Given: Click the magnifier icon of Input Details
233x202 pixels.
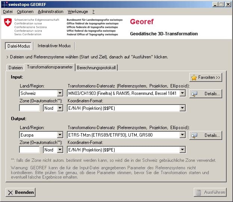Looking at the screenshot, I should (194, 94).
